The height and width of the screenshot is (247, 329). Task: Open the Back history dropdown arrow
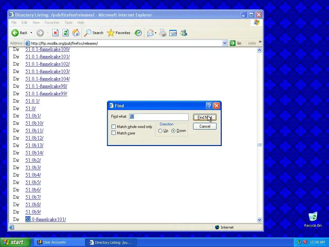coord(31,33)
